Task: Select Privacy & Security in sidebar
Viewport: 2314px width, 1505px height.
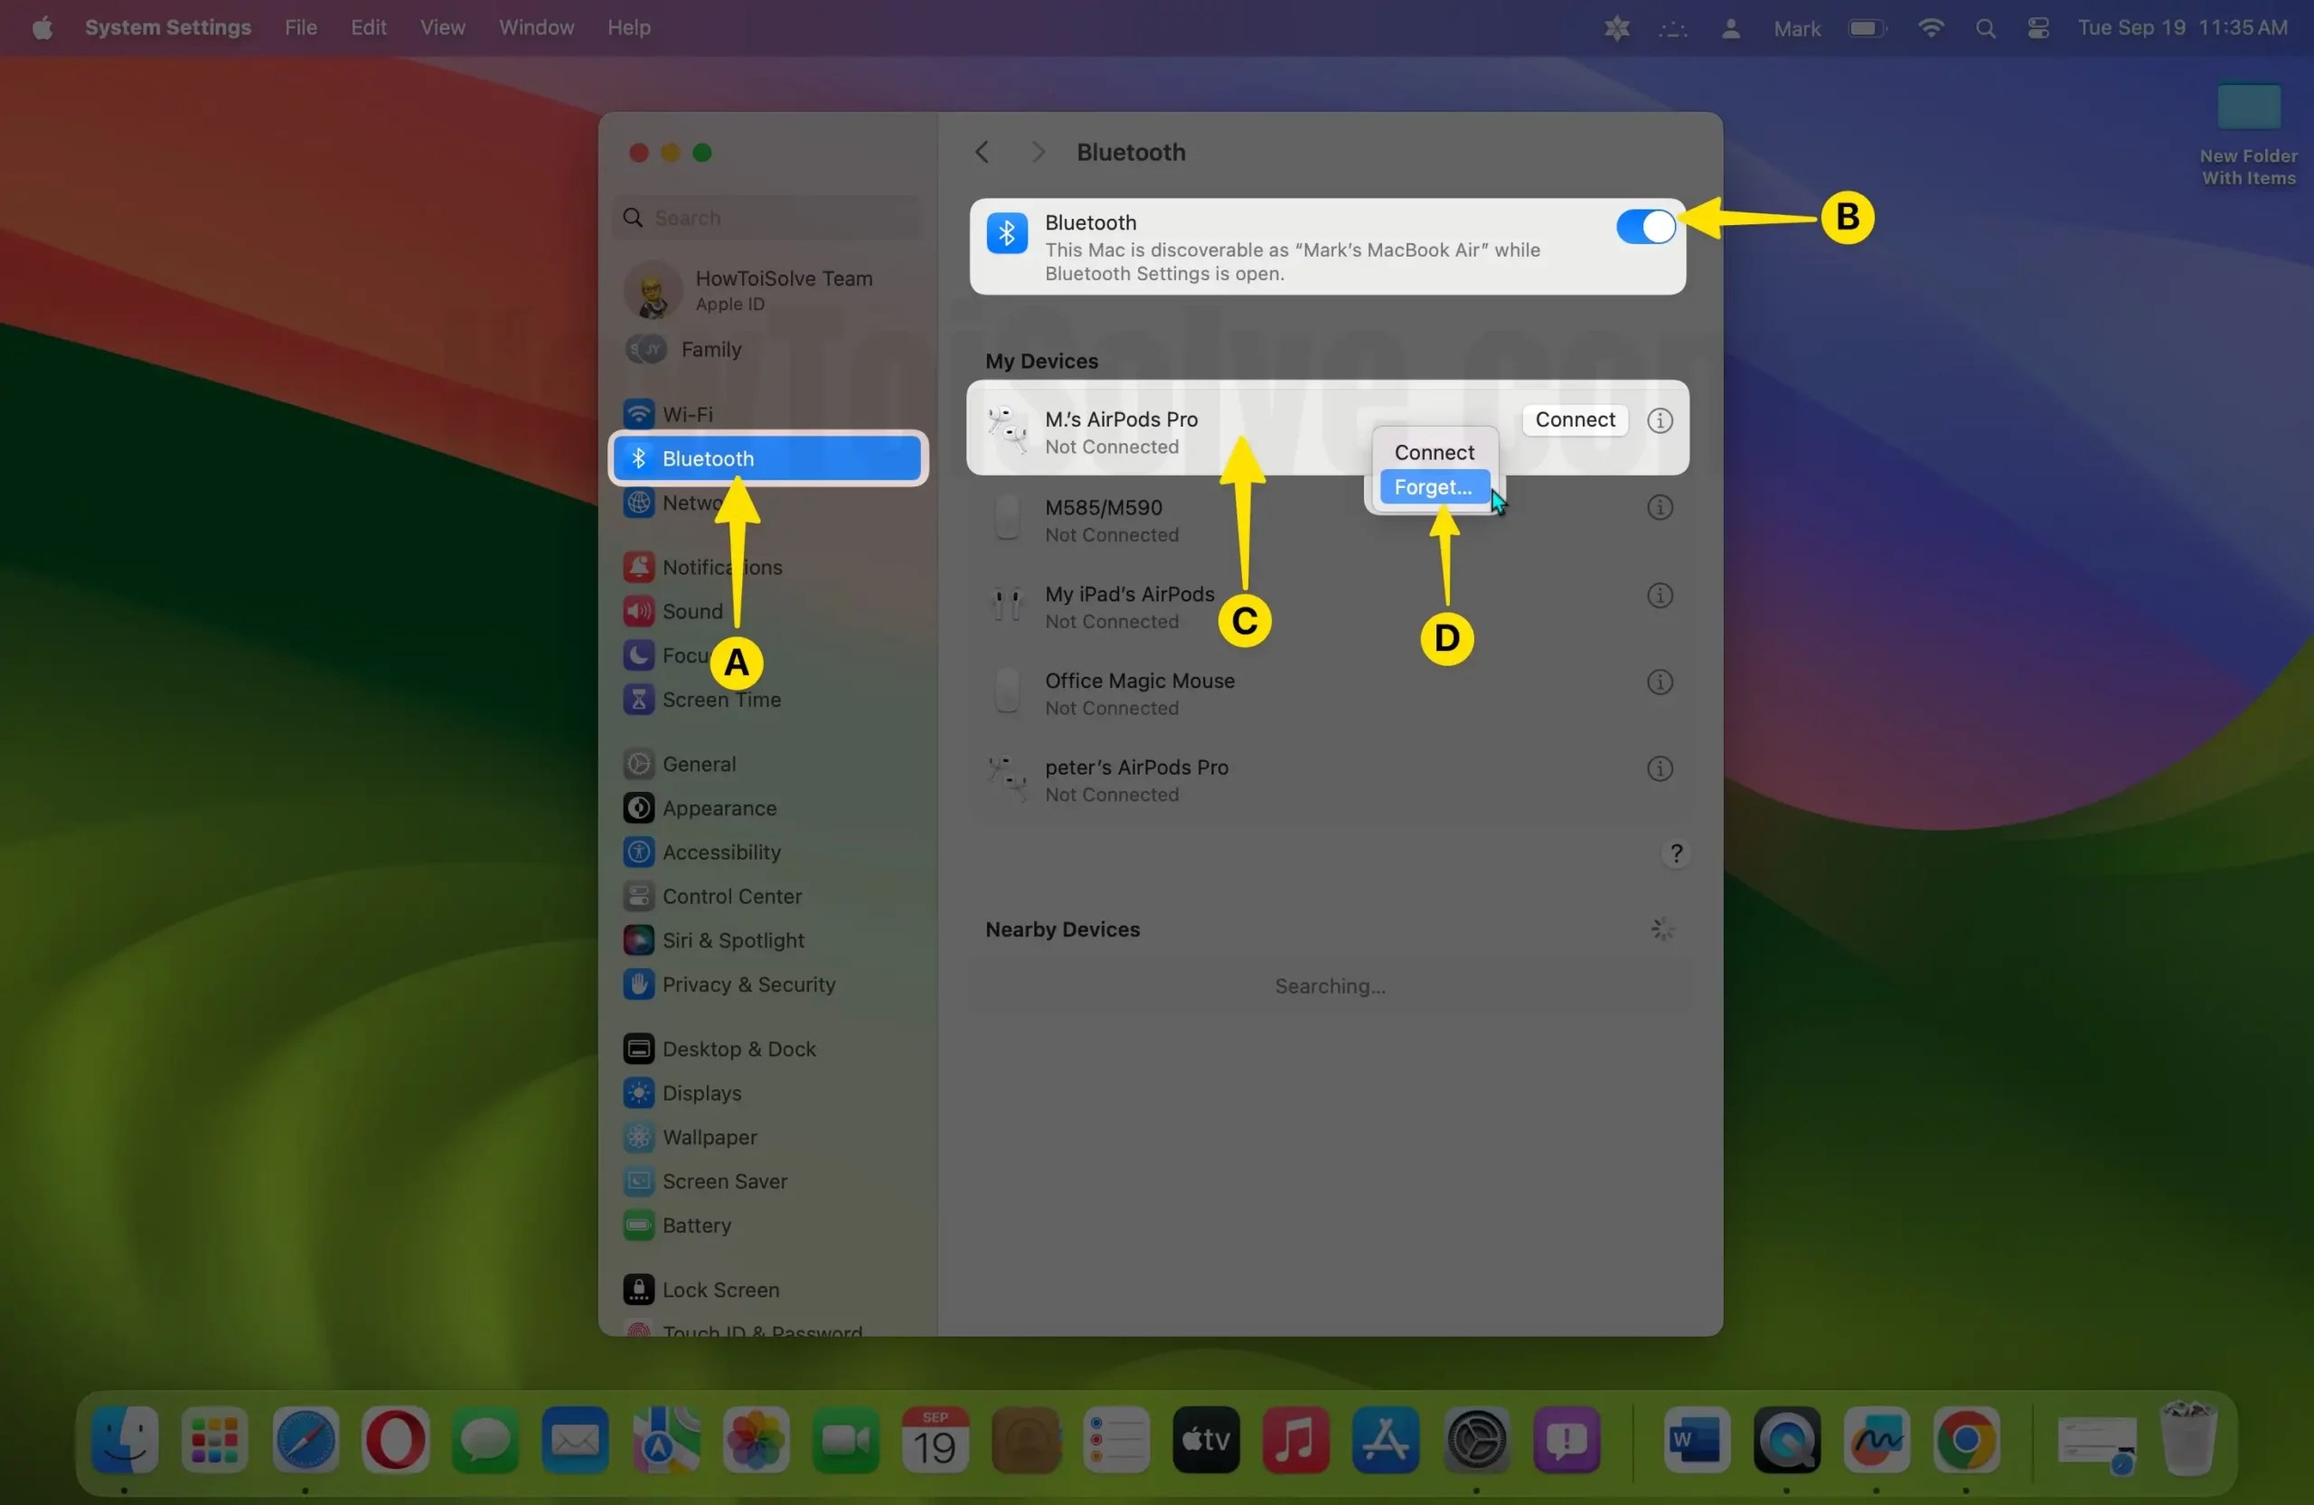Action: [748, 983]
